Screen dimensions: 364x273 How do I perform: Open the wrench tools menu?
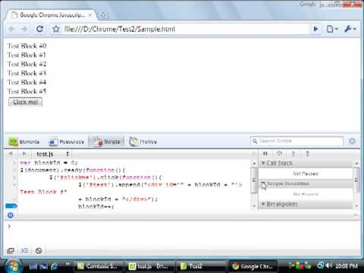coord(350,29)
